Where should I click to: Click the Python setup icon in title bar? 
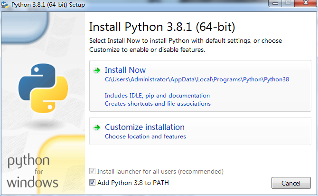[5, 4]
